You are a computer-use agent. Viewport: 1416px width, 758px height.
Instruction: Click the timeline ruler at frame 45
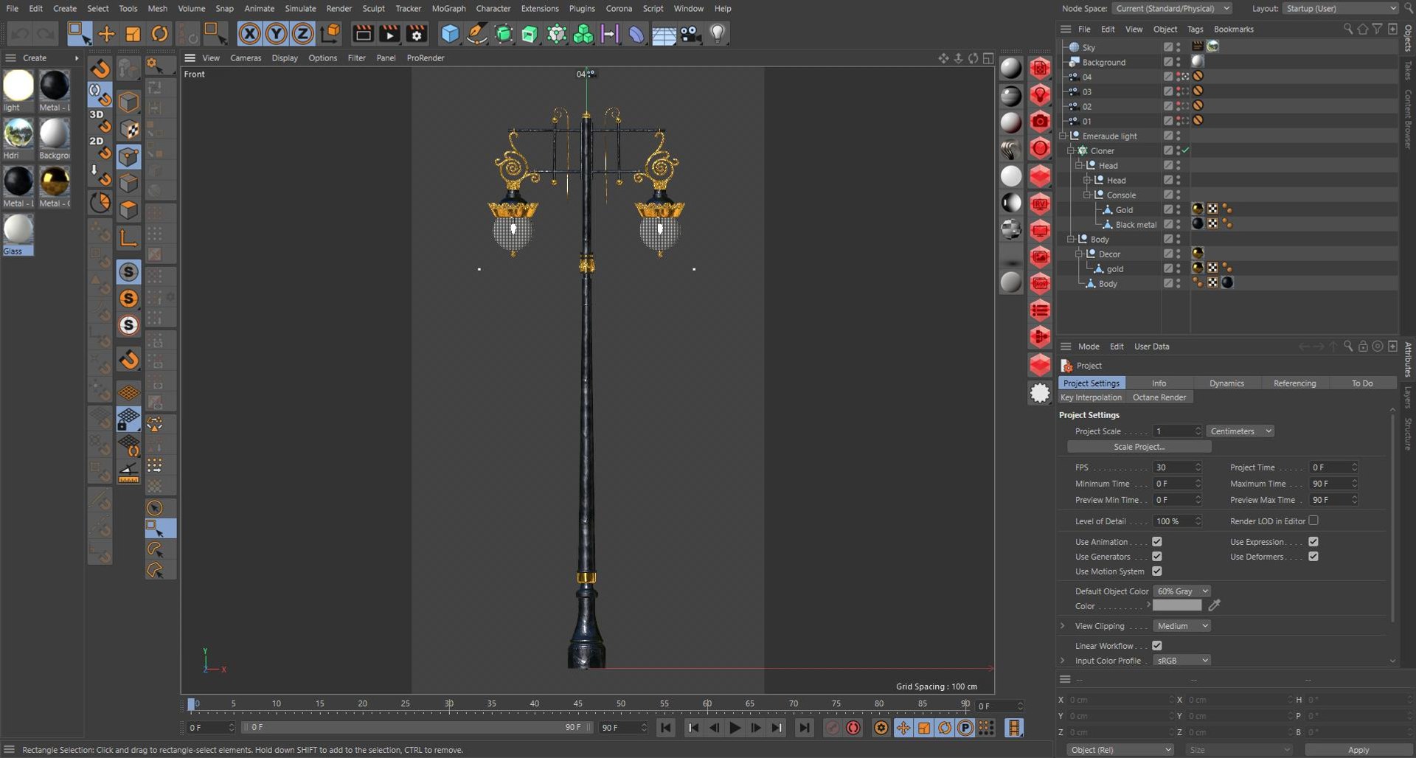(x=578, y=704)
